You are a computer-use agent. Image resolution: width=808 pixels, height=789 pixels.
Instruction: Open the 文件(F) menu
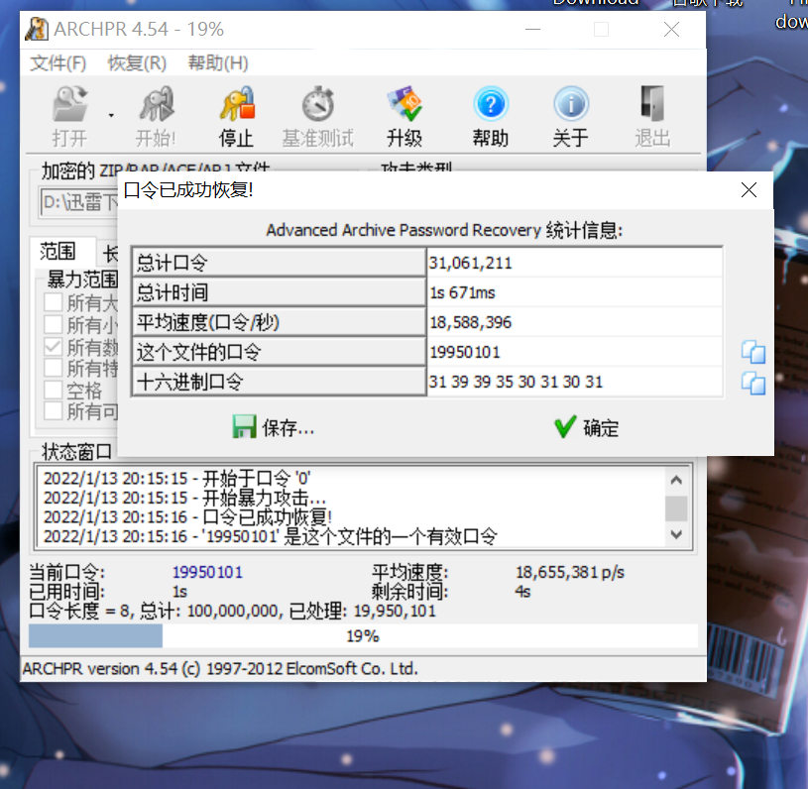58,63
